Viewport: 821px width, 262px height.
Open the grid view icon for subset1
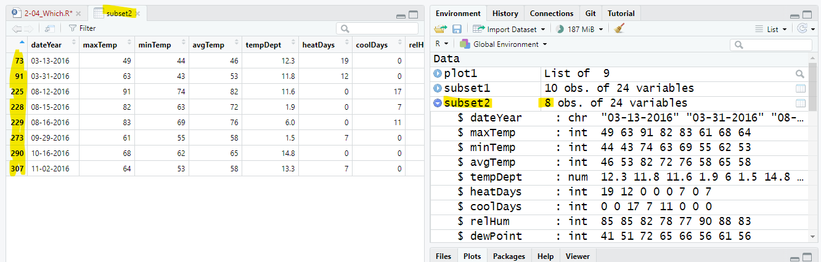pos(800,88)
